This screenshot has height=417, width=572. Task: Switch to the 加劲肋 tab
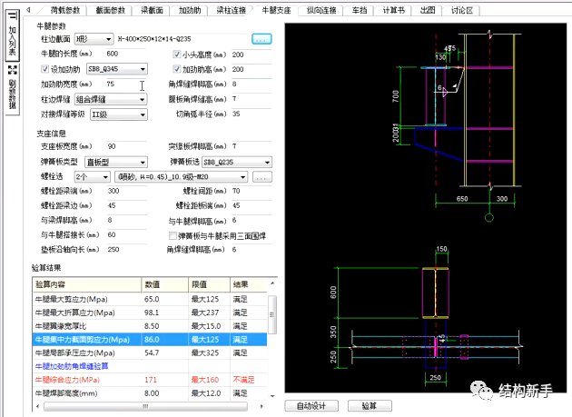pos(190,10)
